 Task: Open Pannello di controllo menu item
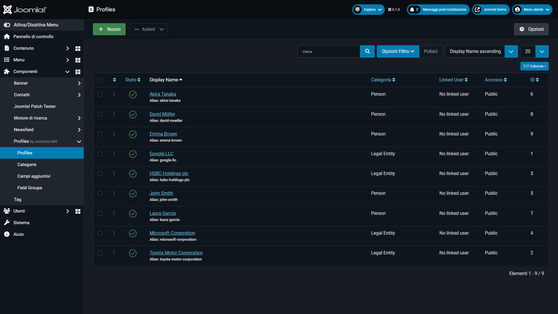point(42,37)
